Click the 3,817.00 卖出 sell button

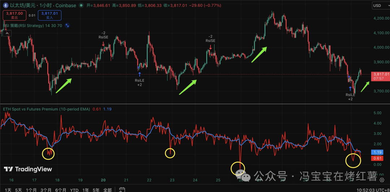click(x=14, y=15)
